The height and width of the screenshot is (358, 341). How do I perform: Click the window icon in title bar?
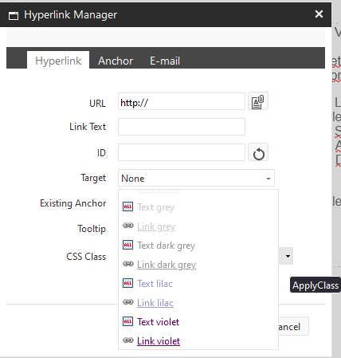tap(14, 16)
